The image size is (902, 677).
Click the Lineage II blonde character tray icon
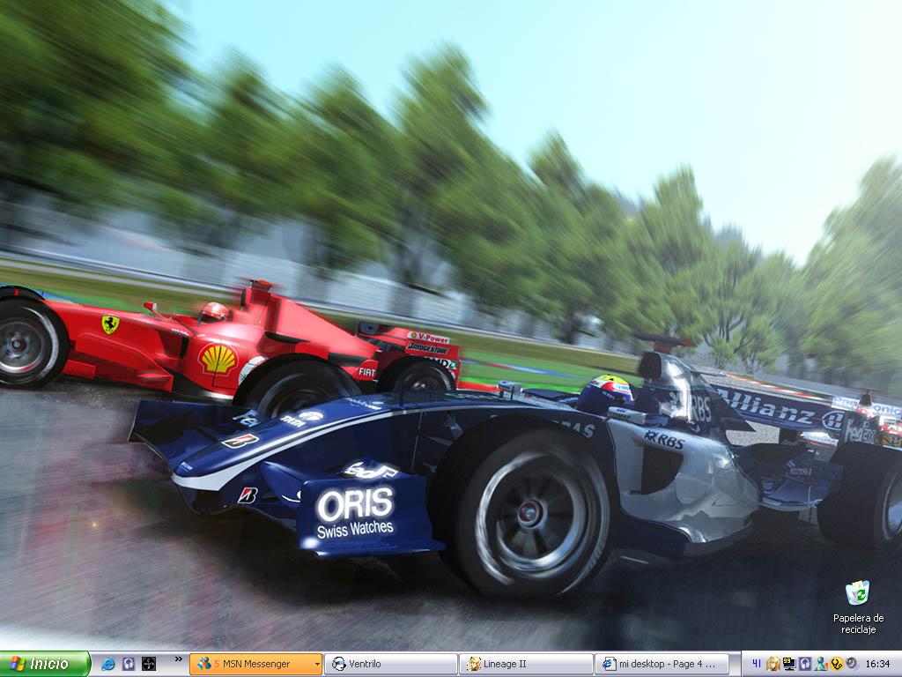[773, 664]
